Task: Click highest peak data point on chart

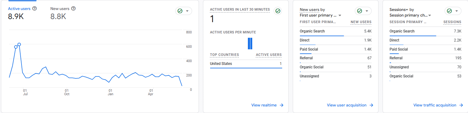Action: tap(19, 44)
